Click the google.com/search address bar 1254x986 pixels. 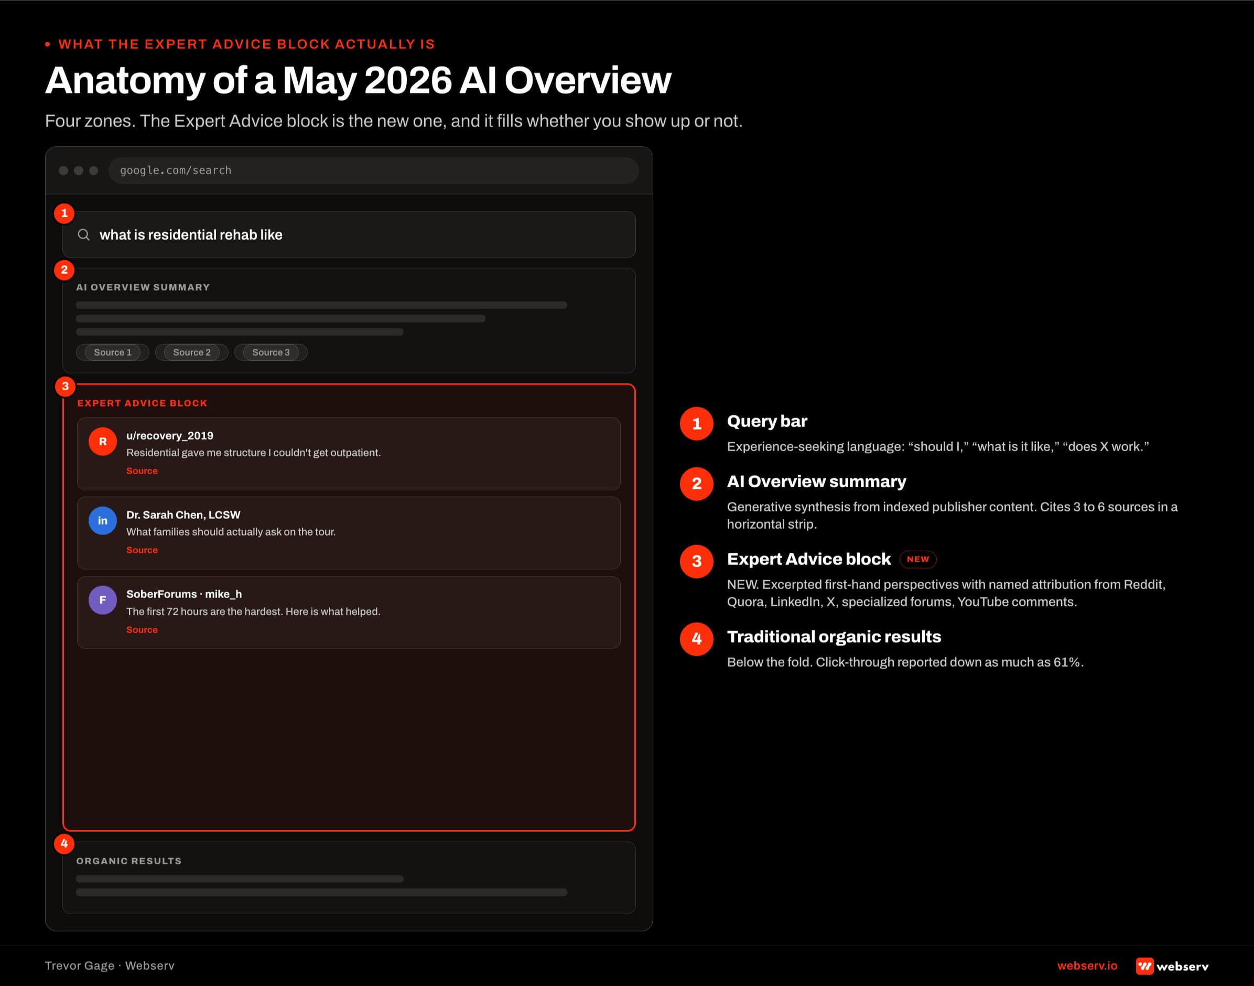click(373, 170)
